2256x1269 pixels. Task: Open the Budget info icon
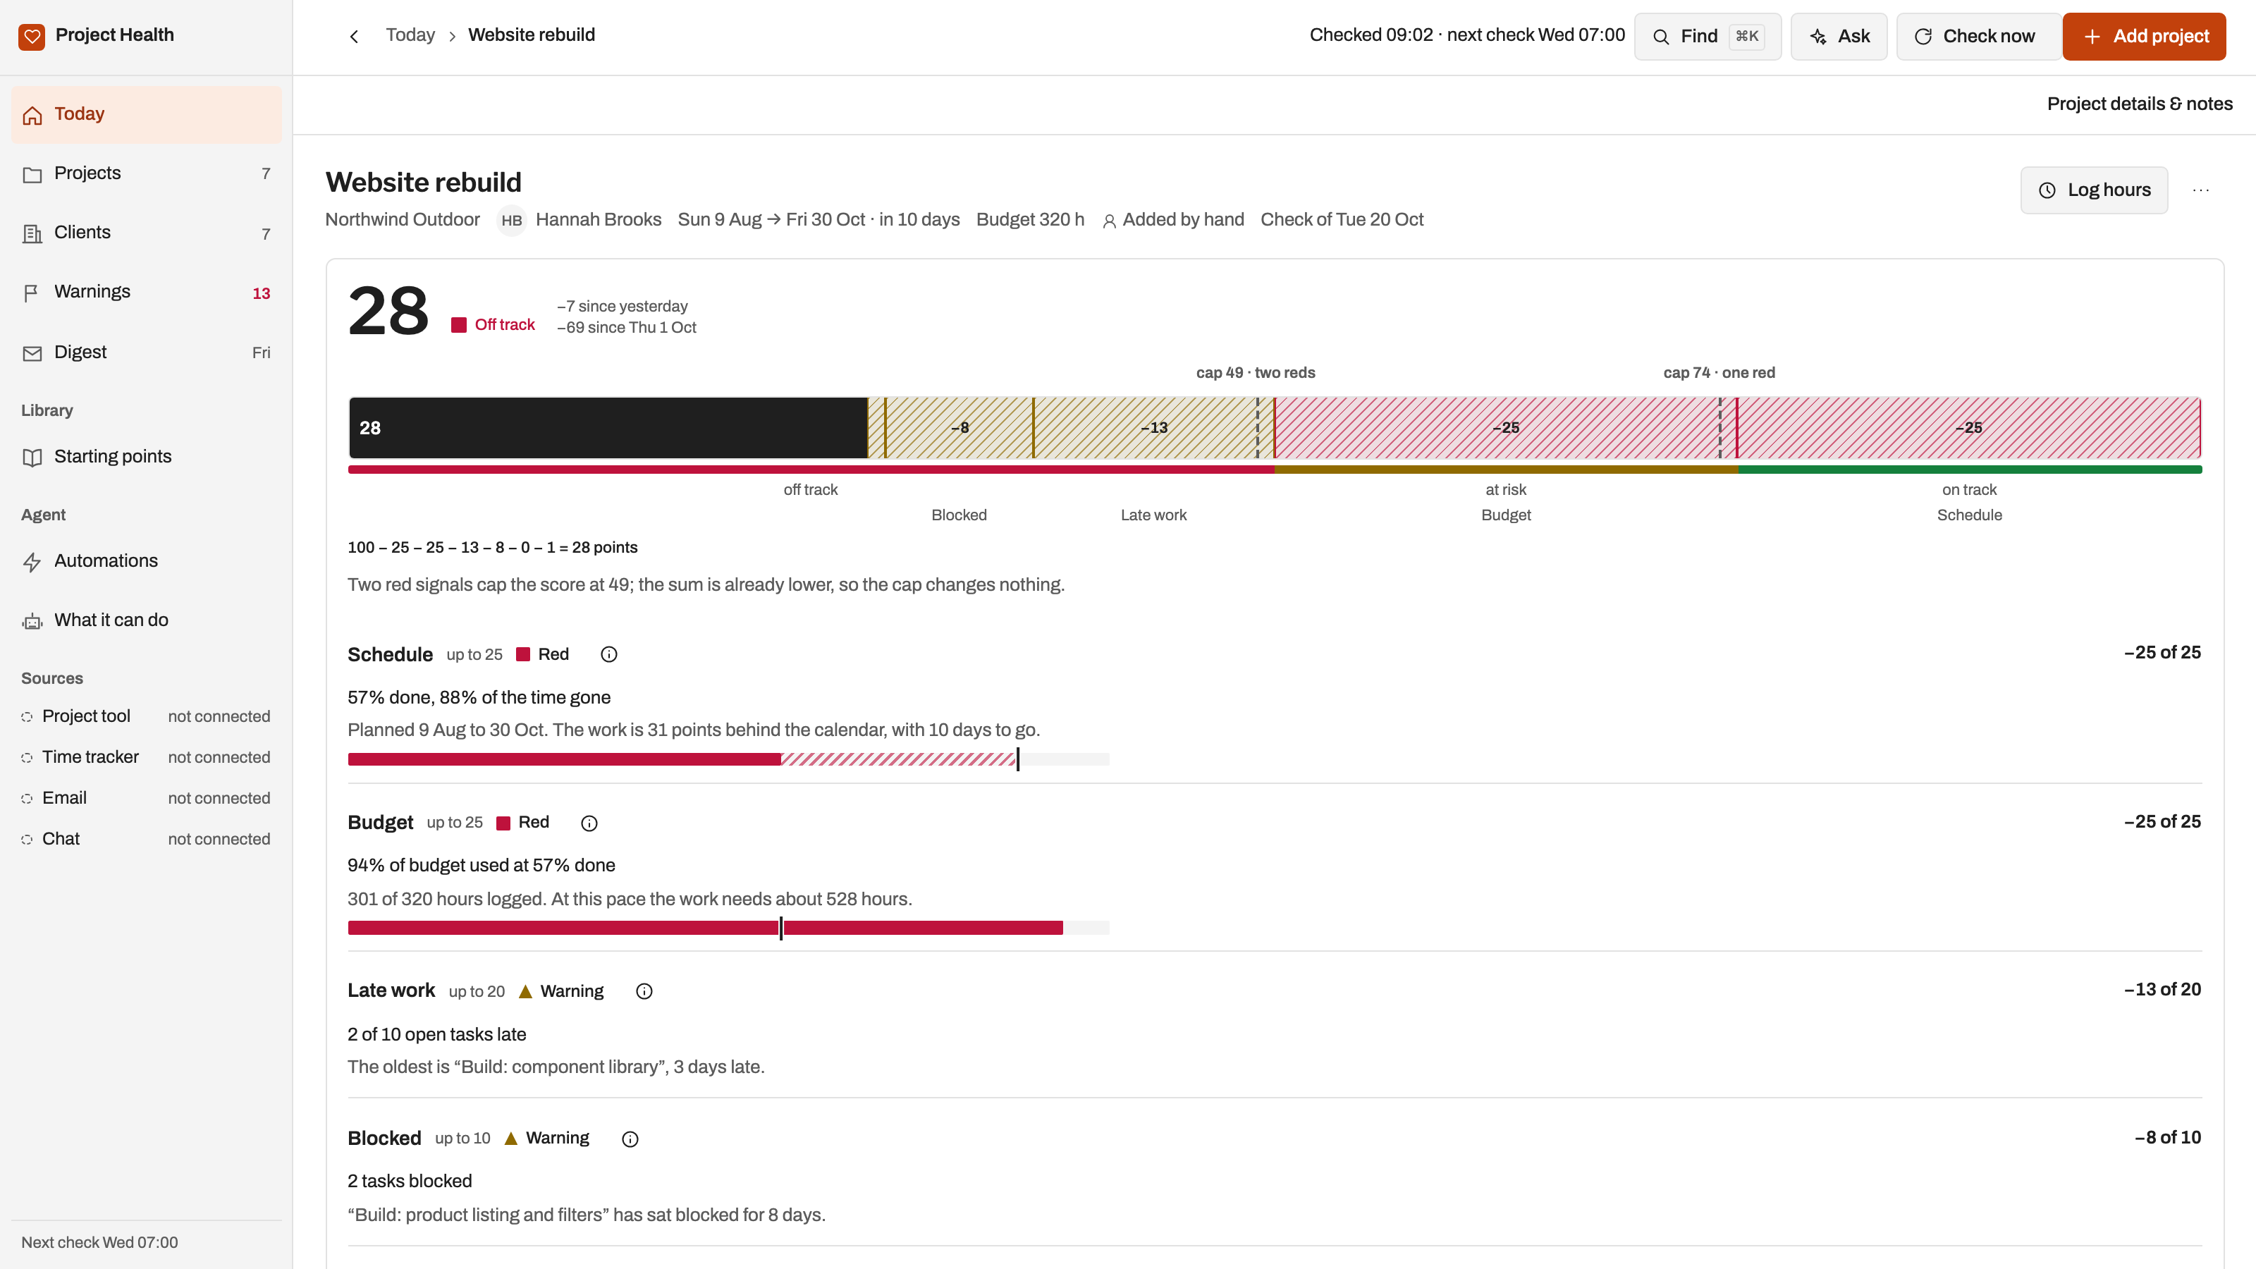pyautogui.click(x=589, y=823)
